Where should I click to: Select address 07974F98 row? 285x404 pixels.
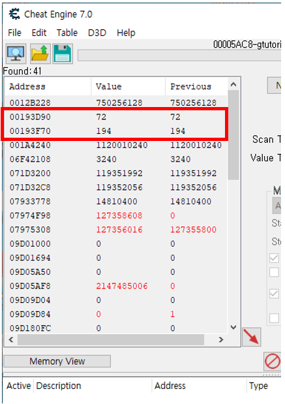tap(116, 215)
